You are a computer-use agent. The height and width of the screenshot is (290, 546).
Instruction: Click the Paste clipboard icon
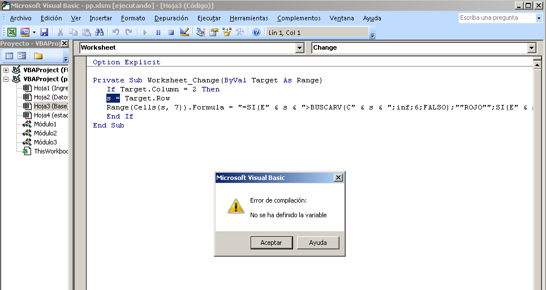pos(86,32)
